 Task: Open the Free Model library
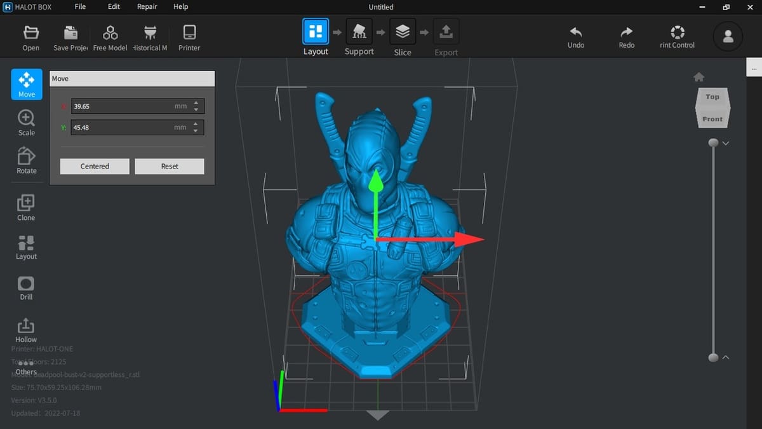[x=110, y=38]
